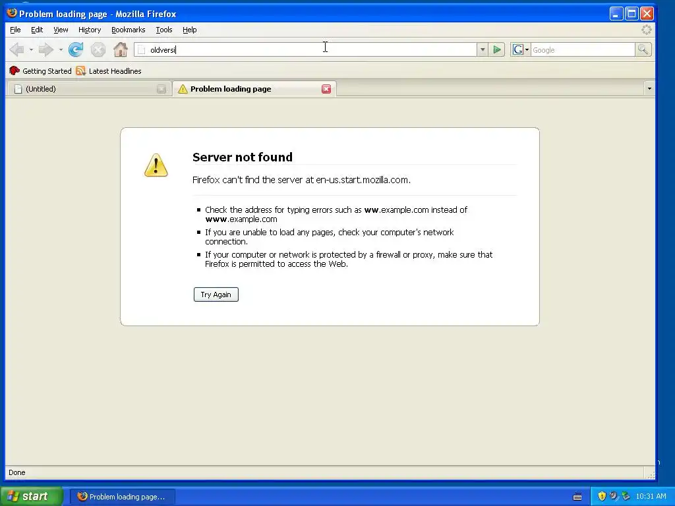Click the Google search input box
The width and height of the screenshot is (675, 506).
coord(583,50)
